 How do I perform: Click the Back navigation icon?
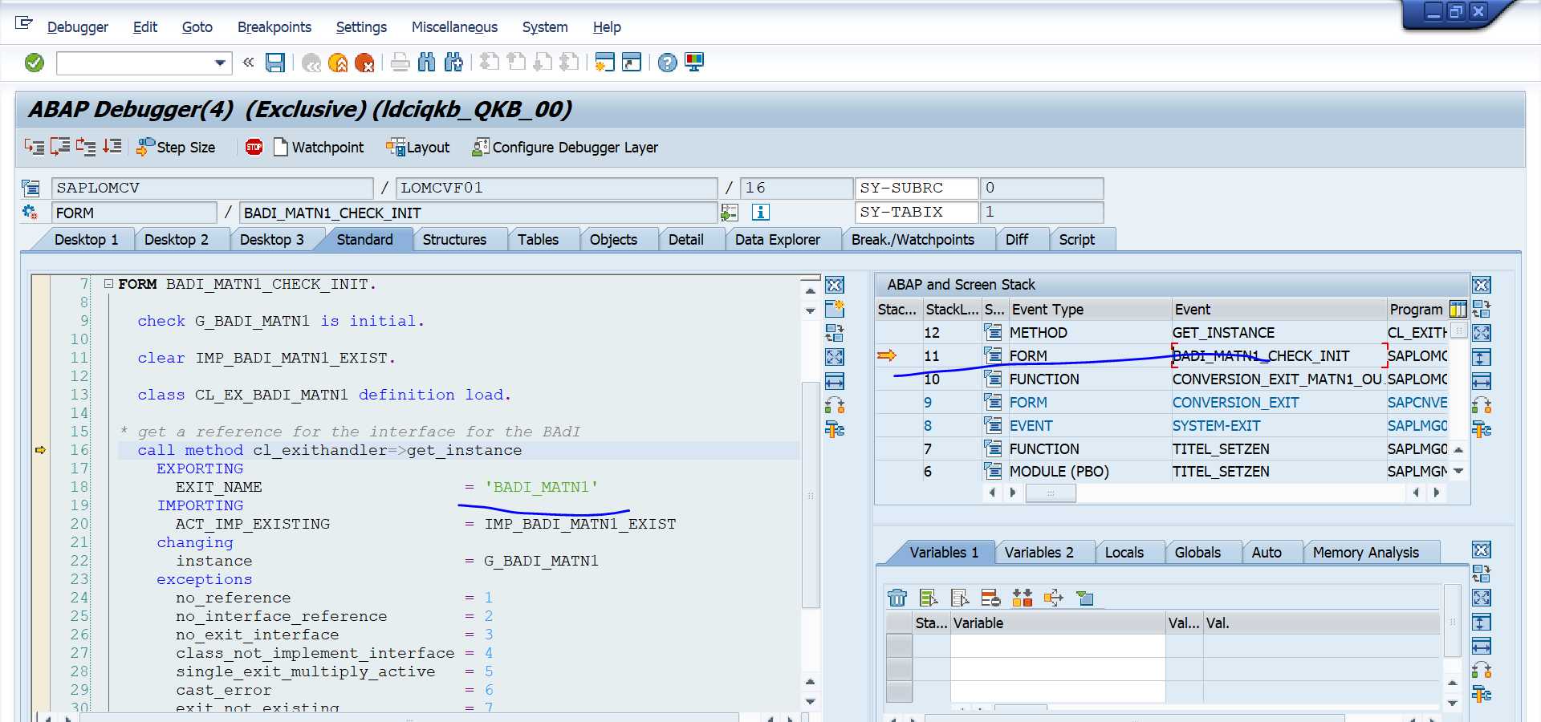[x=311, y=63]
